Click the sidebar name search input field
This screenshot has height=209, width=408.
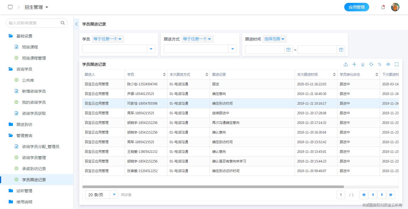point(34,23)
